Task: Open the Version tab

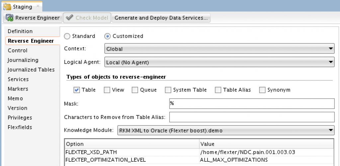Action: point(17,108)
